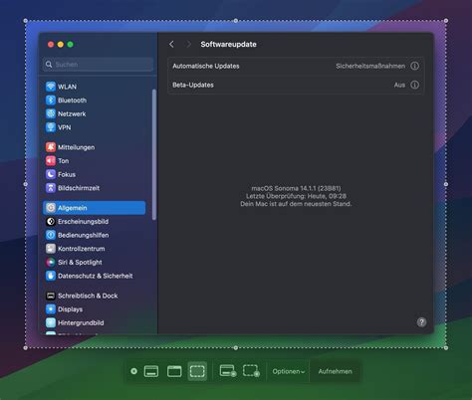
Task: Select Kontrollzentrum label in the sidebar
Action: (82, 249)
